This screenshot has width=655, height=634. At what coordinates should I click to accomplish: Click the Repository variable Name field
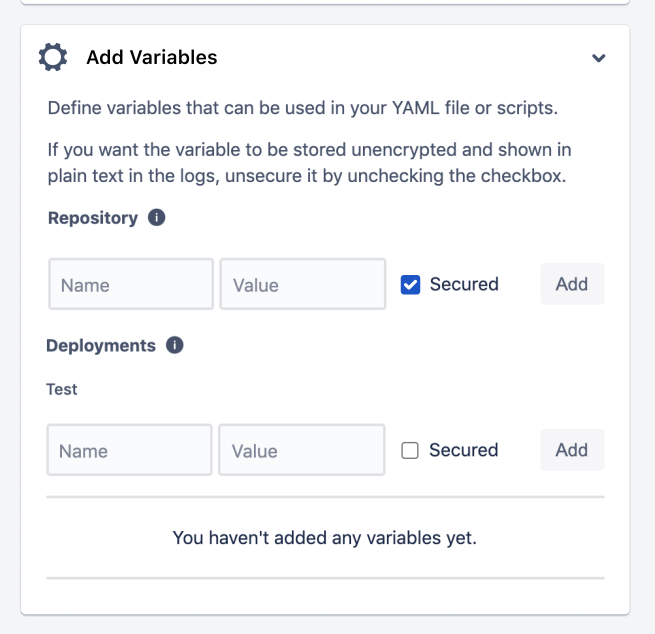click(x=131, y=284)
